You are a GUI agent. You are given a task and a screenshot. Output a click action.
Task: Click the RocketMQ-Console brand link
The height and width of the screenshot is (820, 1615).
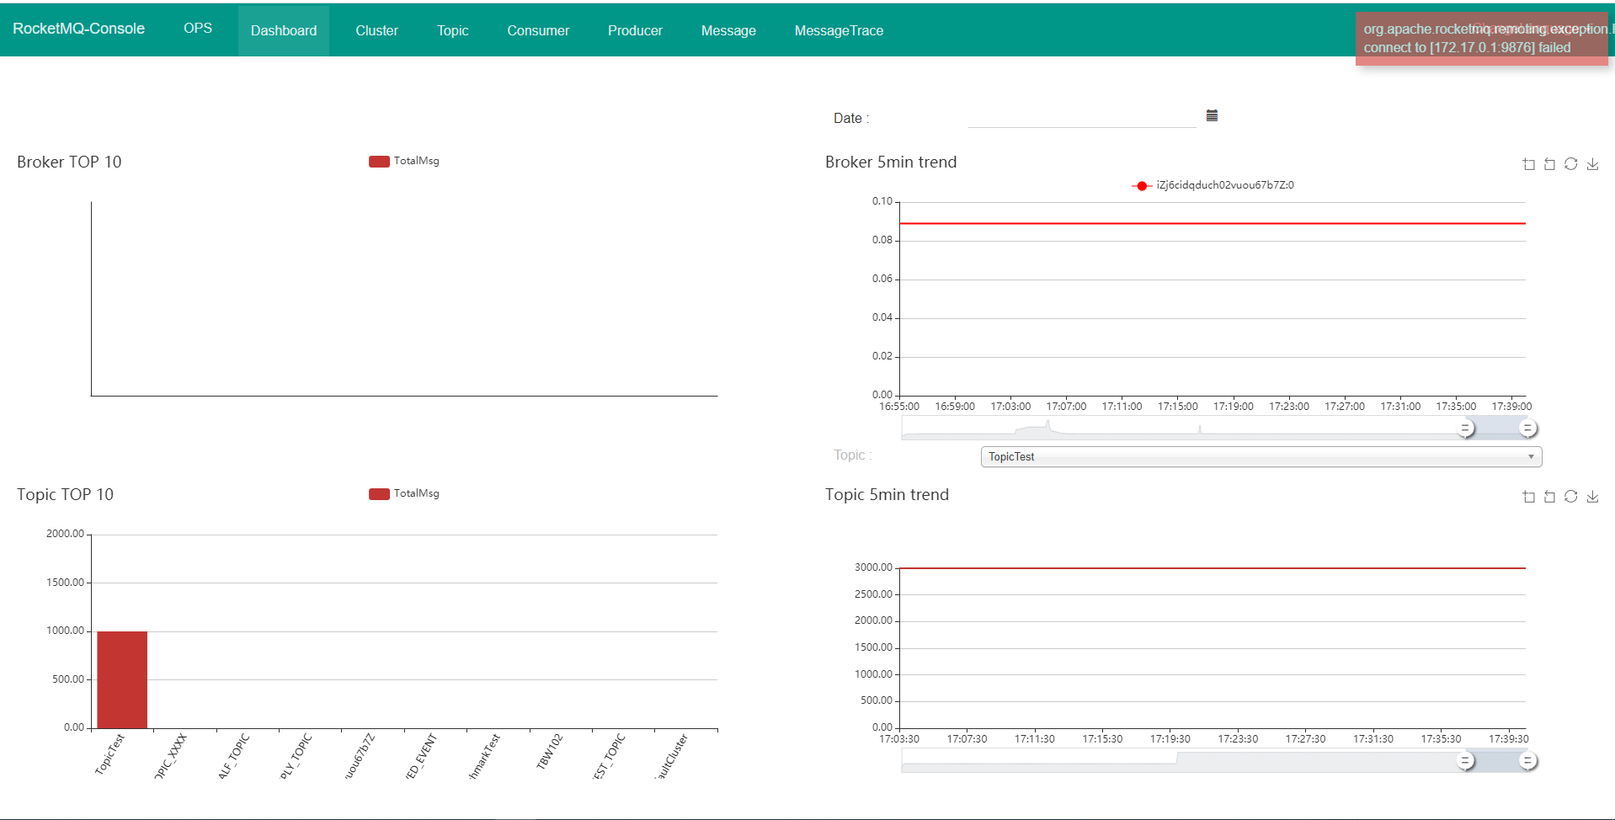78,29
